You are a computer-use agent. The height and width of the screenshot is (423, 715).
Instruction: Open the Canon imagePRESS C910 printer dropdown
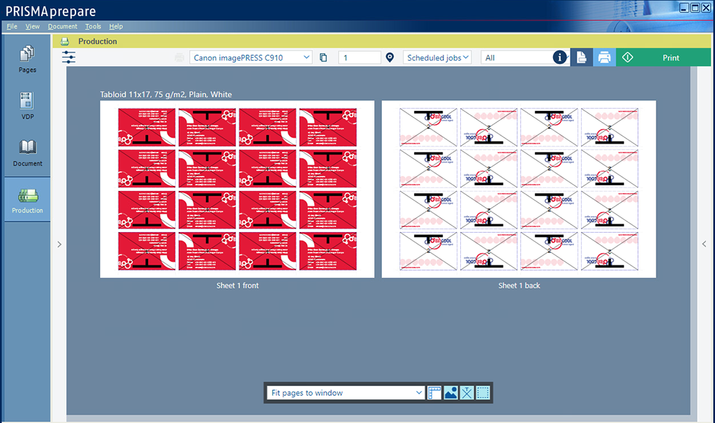pyautogui.click(x=251, y=58)
